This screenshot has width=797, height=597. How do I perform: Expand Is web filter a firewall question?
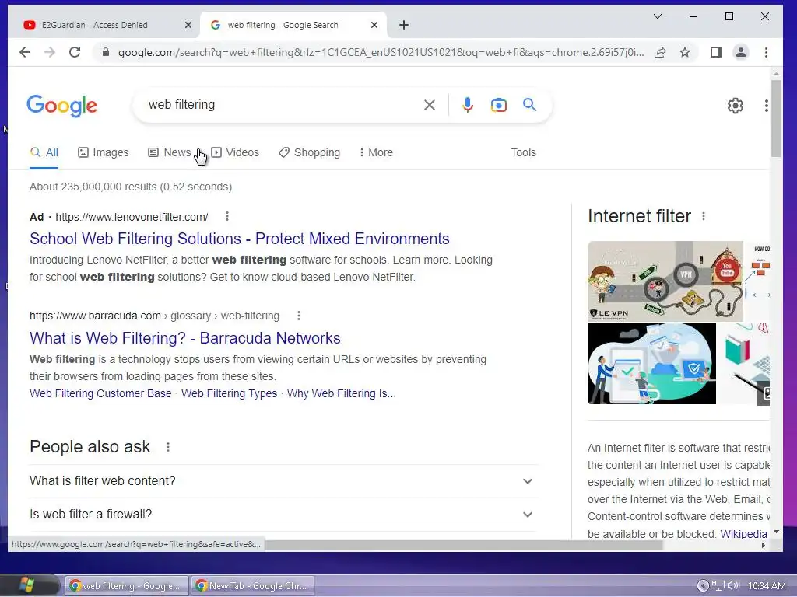283,515
